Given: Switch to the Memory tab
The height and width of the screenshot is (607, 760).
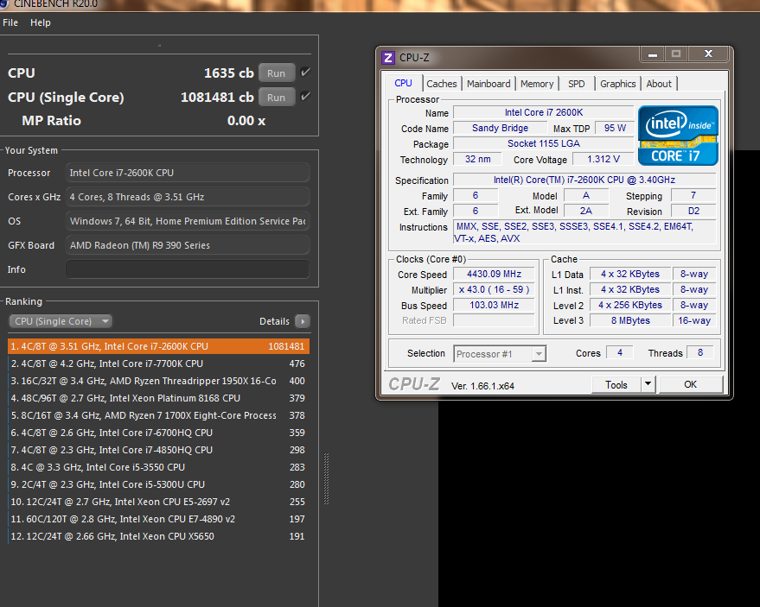Looking at the screenshot, I should pyautogui.click(x=537, y=84).
